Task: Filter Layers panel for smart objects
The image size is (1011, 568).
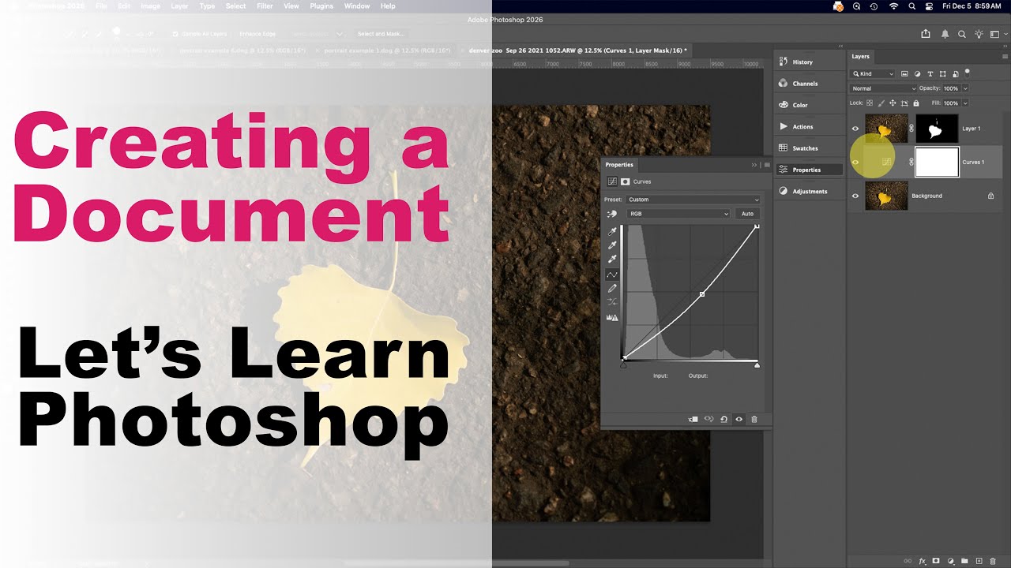Action: click(955, 74)
